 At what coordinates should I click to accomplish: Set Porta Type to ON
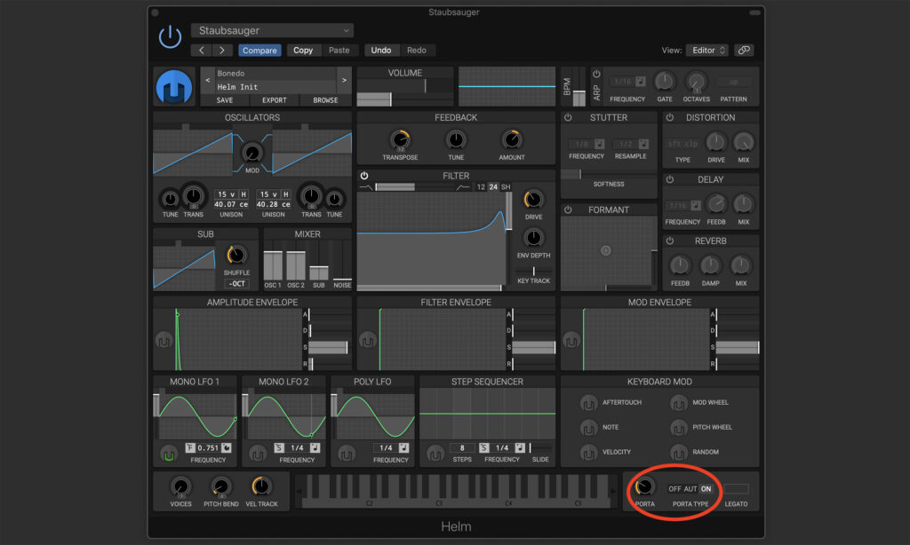coord(706,489)
